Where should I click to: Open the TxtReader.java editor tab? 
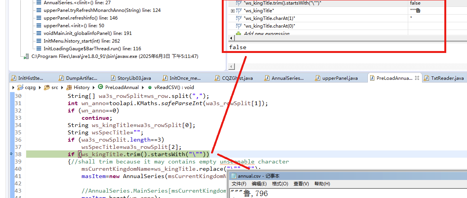(444, 78)
